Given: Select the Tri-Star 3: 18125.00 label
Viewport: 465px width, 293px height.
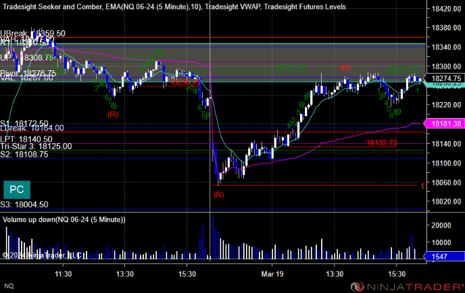Looking at the screenshot, I should 36,146.
